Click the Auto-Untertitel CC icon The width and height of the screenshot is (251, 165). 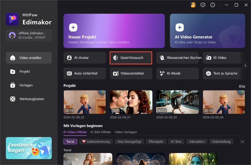click(69, 73)
